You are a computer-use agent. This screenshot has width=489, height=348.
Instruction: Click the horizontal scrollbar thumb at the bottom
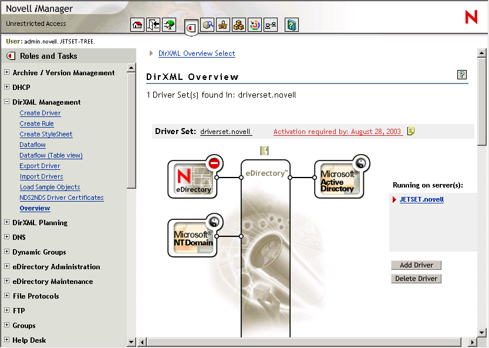pyautogui.click(x=304, y=342)
